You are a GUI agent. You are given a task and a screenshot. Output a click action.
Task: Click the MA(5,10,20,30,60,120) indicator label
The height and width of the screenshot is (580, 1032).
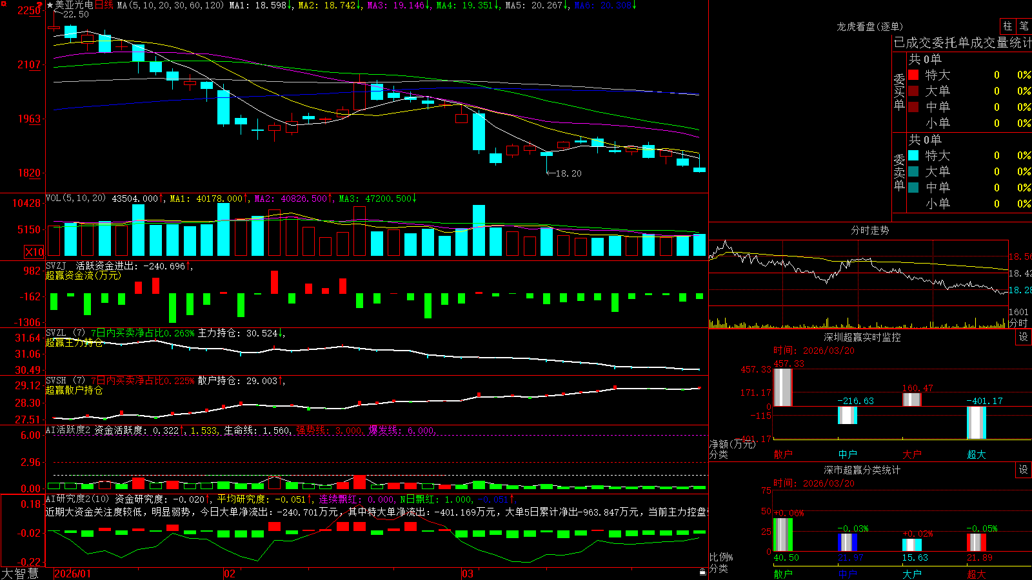point(170,5)
